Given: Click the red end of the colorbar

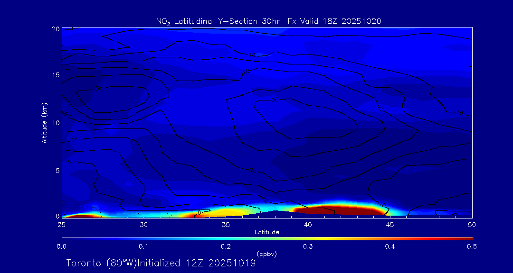Looking at the screenshot, I should pyautogui.click(x=468, y=237).
